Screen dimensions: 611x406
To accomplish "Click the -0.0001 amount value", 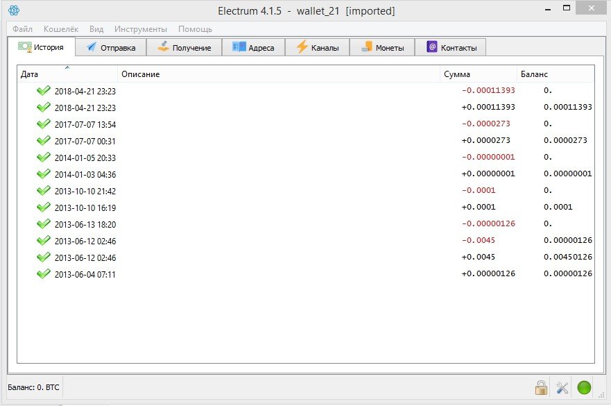I will 479,190.
